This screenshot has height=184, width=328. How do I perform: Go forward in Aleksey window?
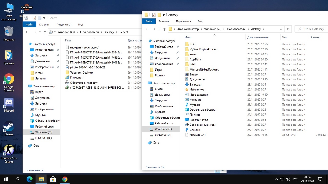tap(154, 29)
